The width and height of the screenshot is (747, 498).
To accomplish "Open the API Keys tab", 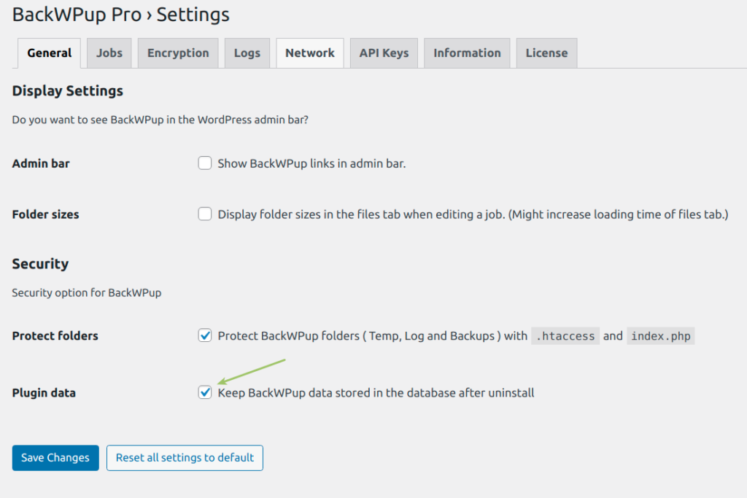I will coord(384,52).
